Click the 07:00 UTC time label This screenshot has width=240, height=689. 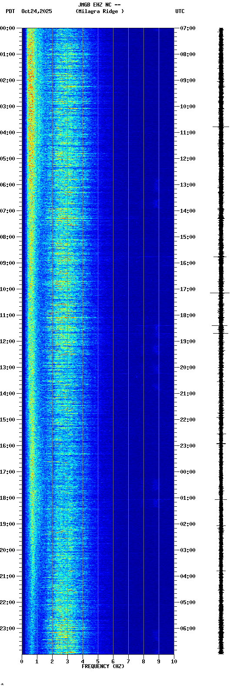click(x=188, y=28)
